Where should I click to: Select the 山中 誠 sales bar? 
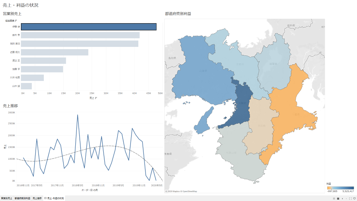pyautogui.click(x=26, y=86)
